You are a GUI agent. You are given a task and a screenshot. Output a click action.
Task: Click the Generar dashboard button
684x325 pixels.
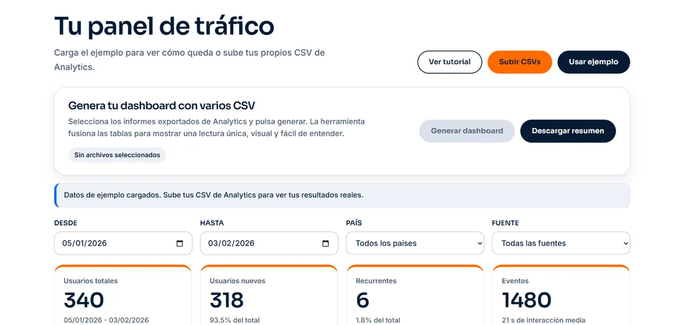tap(467, 130)
